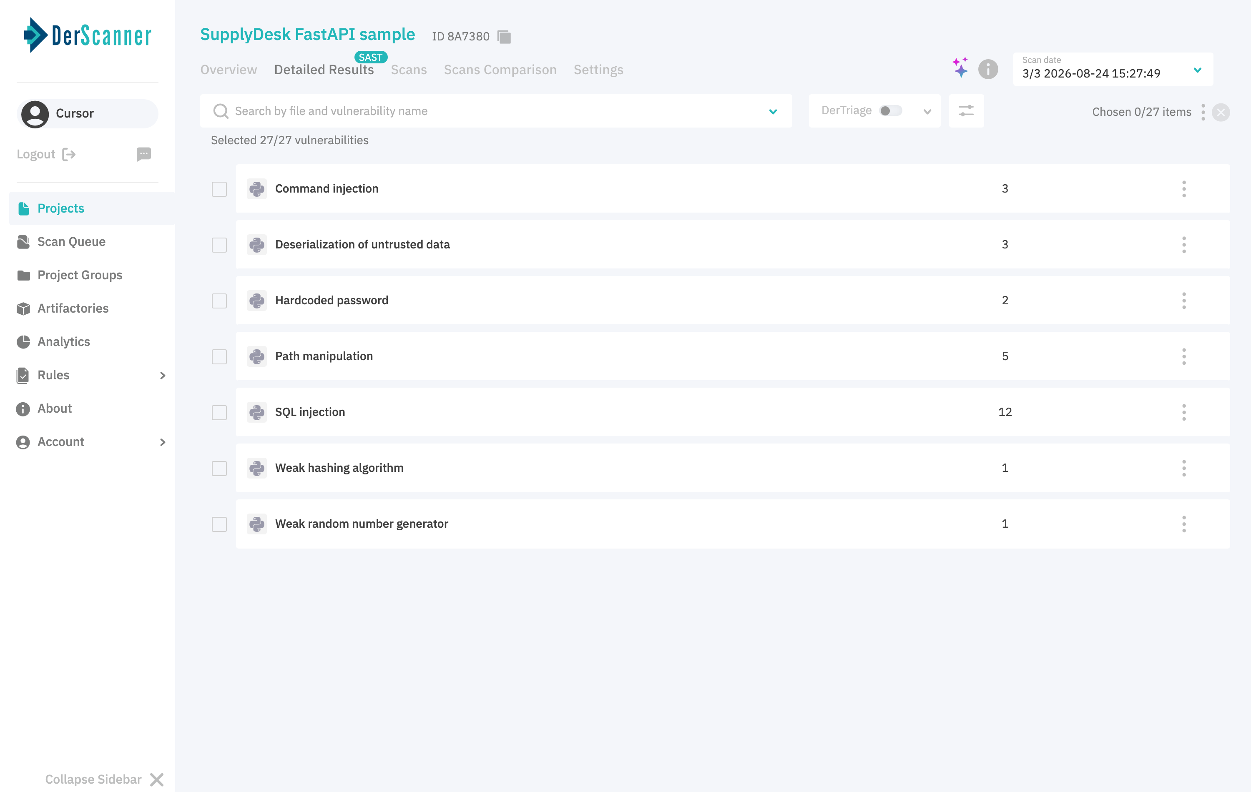Open Weak random number generator options menu
1251x792 pixels.
[x=1183, y=524]
